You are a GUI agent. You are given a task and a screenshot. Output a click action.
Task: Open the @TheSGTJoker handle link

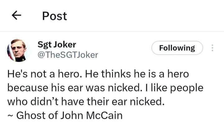[68, 55]
